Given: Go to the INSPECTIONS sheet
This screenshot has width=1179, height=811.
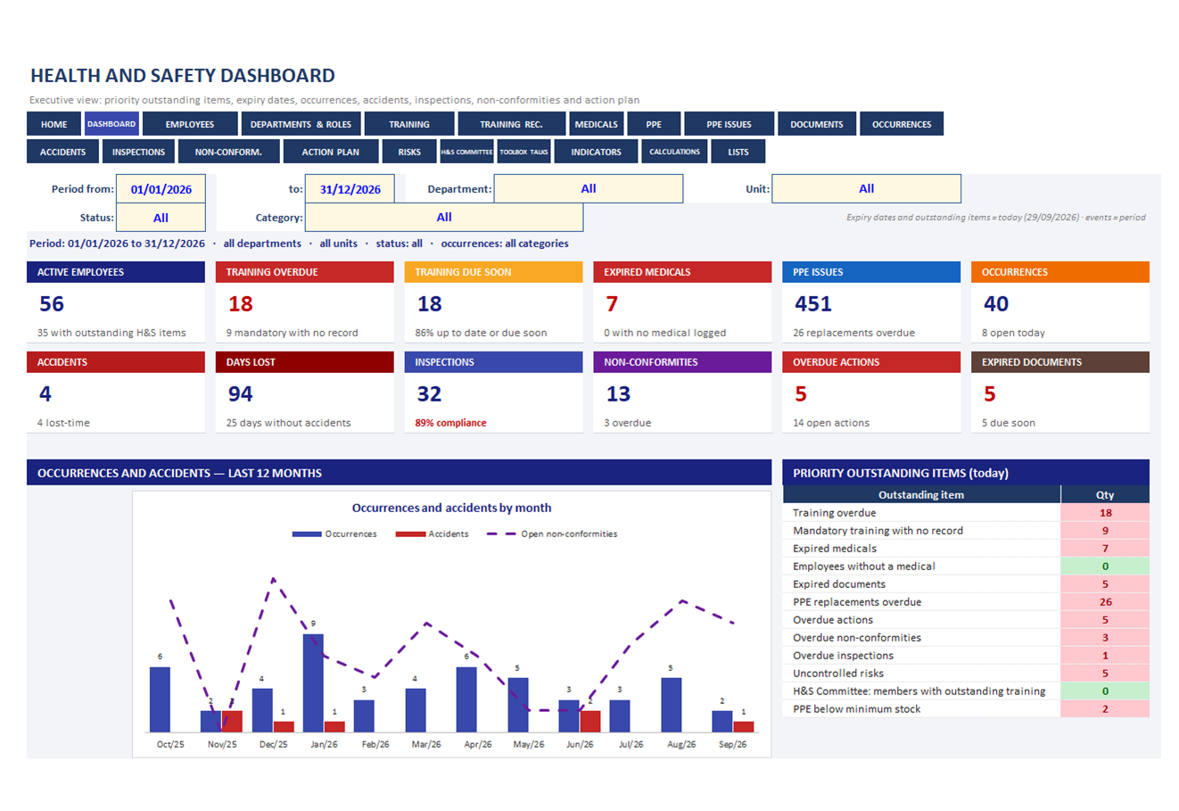Looking at the screenshot, I should point(138,152).
